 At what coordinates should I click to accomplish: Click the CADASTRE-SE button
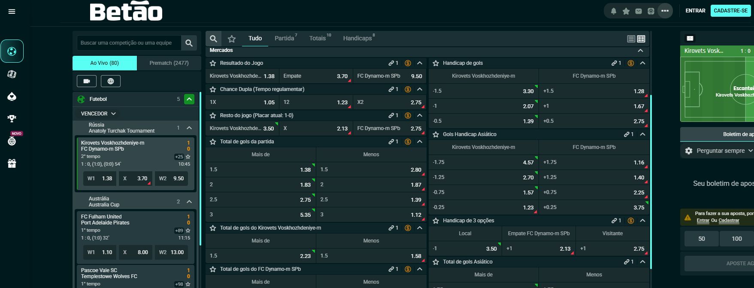[730, 11]
